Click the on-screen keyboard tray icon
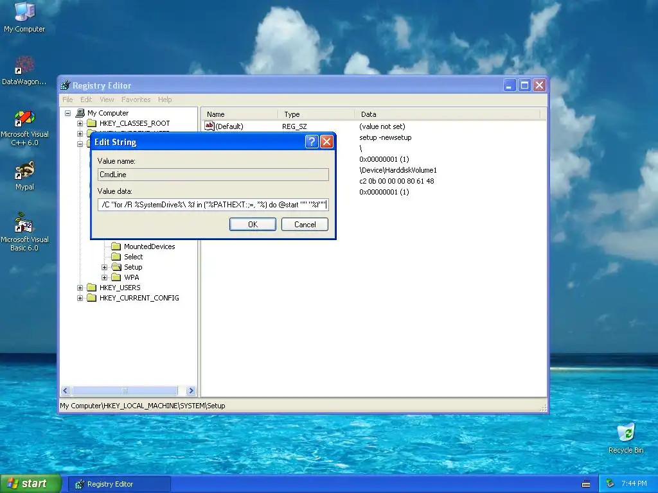This screenshot has height=493, width=658. point(586,484)
